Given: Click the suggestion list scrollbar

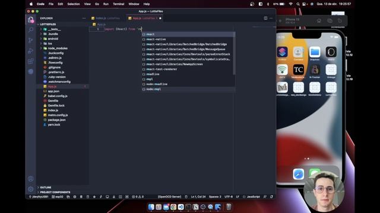Looking at the screenshot, I should point(234,54).
